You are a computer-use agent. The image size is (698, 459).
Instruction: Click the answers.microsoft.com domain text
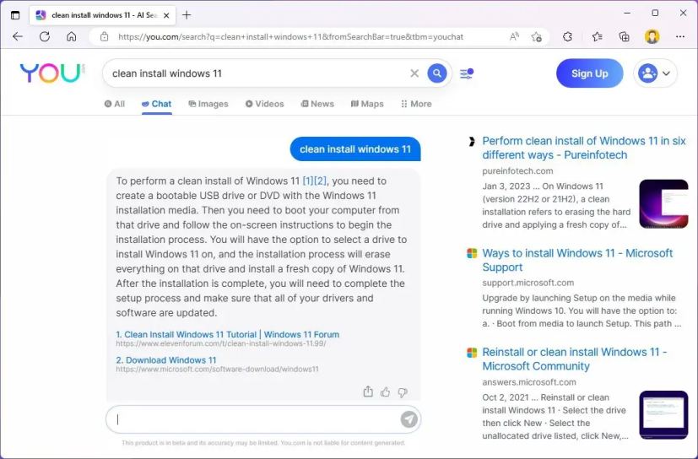[529, 382]
